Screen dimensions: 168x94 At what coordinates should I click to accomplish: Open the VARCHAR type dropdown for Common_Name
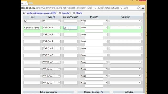51,28
